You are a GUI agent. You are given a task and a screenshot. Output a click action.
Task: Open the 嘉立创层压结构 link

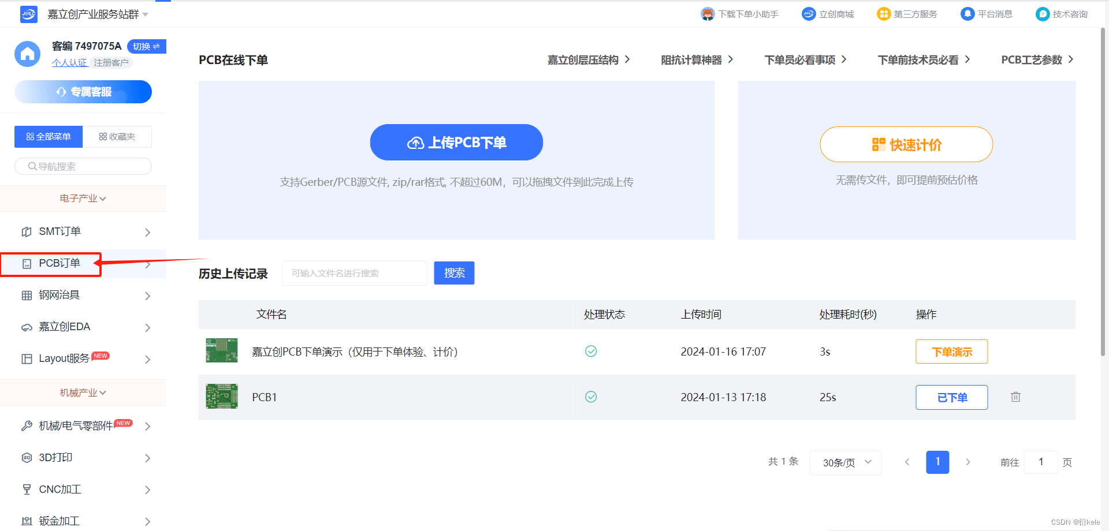(589, 60)
